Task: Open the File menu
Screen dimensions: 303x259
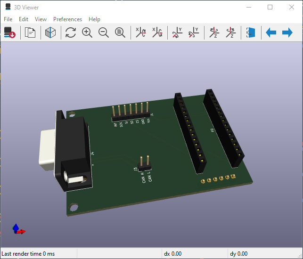Action: click(x=8, y=19)
